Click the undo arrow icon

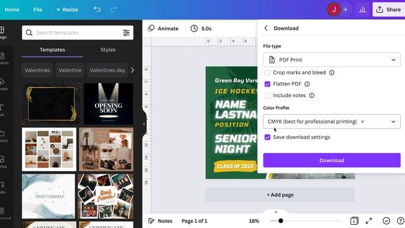tap(97, 9)
